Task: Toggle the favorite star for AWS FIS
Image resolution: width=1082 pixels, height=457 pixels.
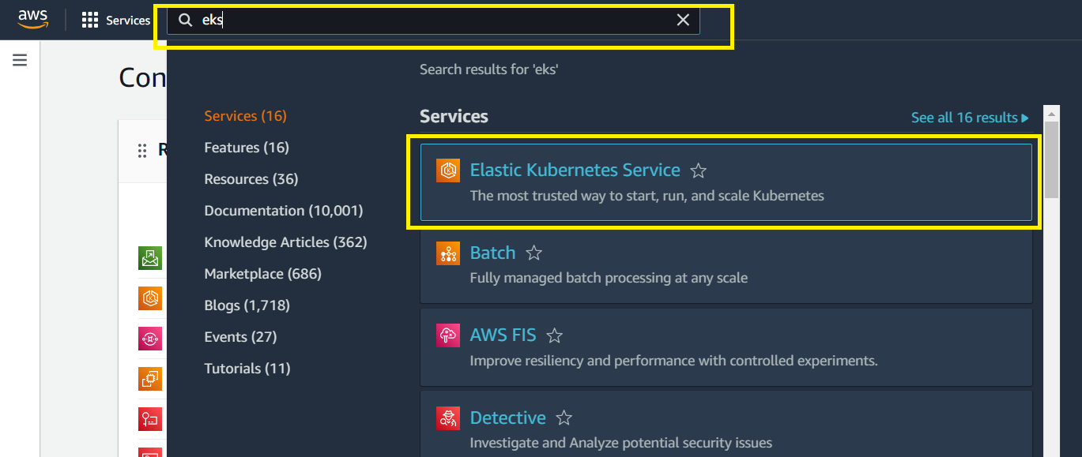Action: coord(554,334)
